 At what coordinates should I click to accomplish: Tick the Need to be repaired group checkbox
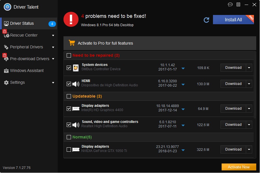pos(69,55)
